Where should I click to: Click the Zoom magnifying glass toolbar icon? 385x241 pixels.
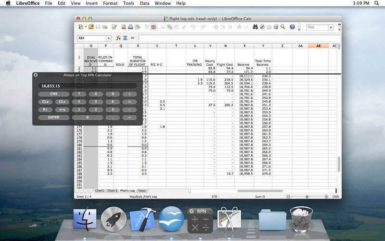(x=283, y=27)
